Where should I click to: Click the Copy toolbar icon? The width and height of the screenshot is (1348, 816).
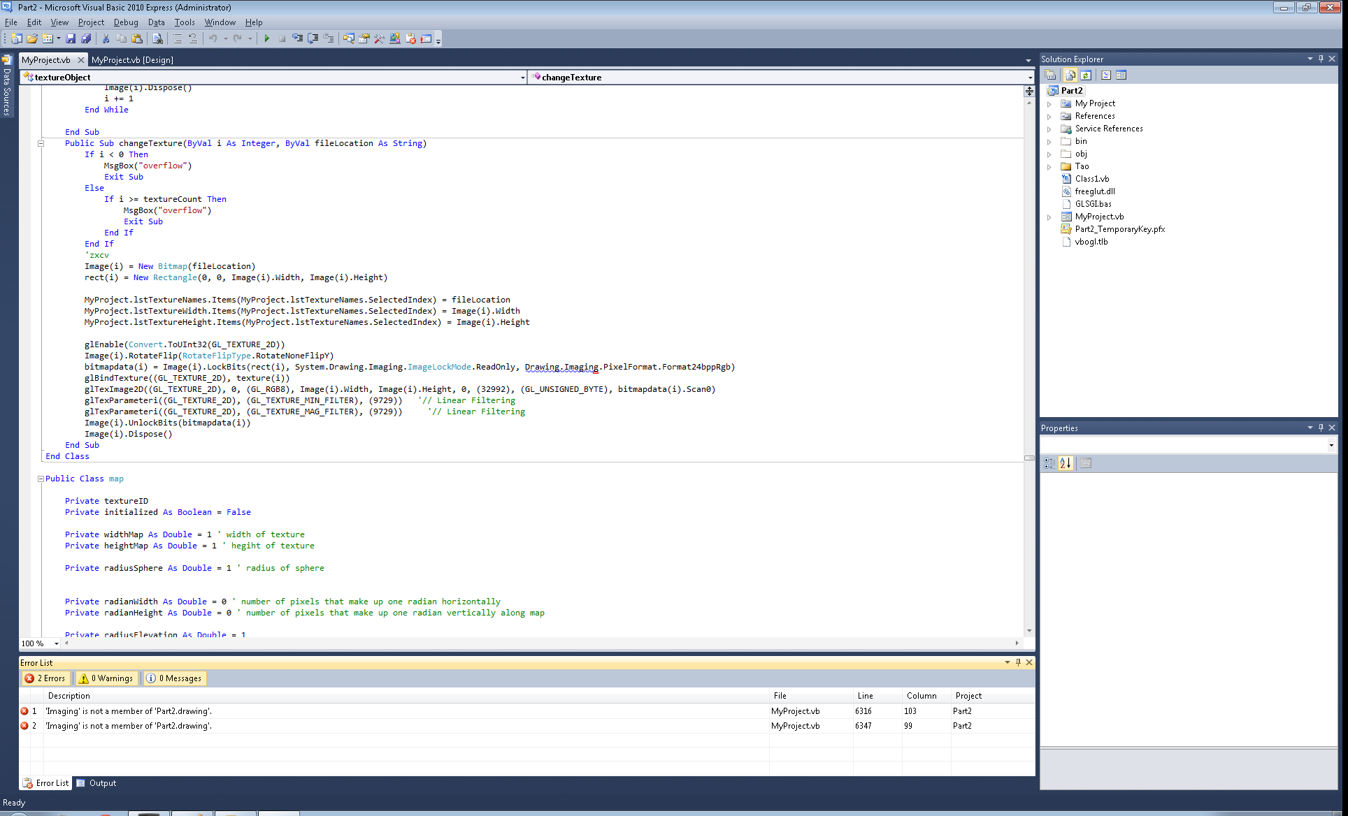point(121,38)
